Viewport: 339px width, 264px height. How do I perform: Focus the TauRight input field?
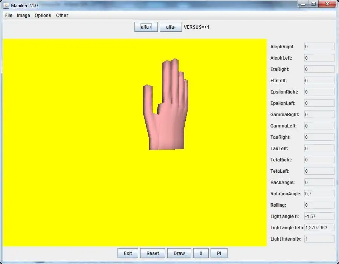[x=319, y=137]
